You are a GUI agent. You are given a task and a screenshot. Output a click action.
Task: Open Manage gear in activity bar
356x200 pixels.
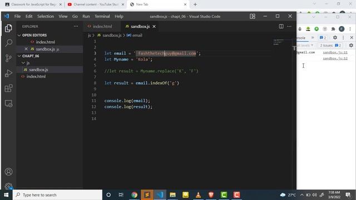coord(8,186)
